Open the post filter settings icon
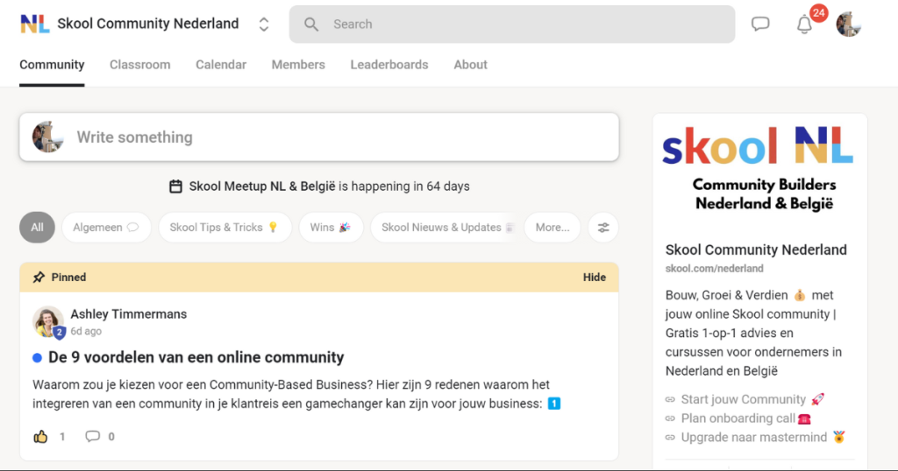This screenshot has height=471, width=898. point(603,228)
